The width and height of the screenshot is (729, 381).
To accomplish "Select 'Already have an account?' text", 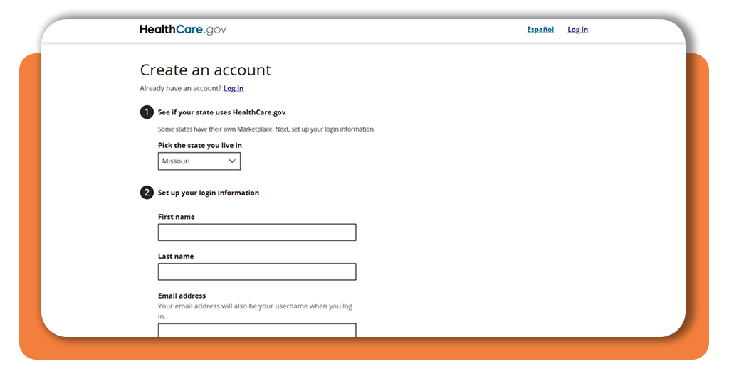I will coord(181,88).
